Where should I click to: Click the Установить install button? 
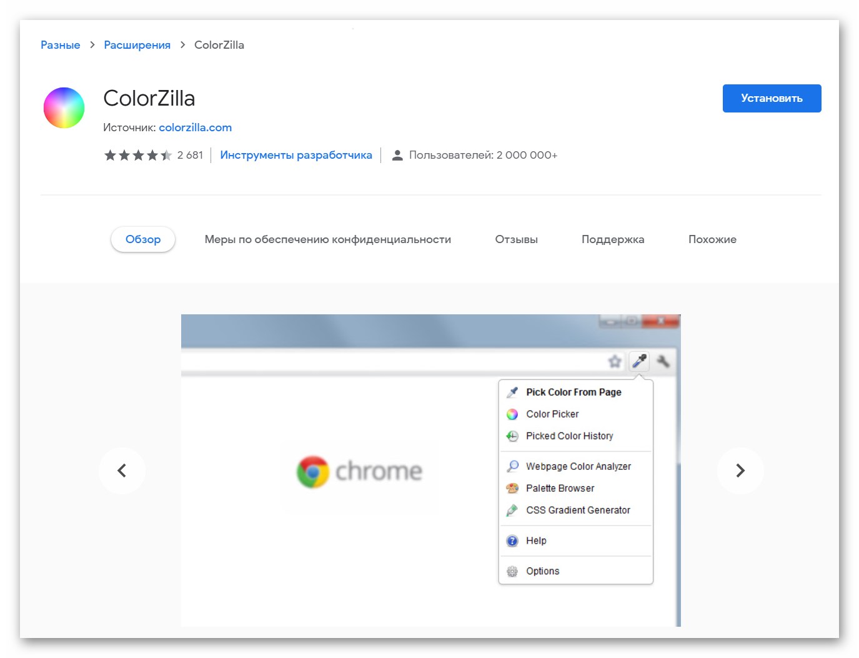[772, 98]
